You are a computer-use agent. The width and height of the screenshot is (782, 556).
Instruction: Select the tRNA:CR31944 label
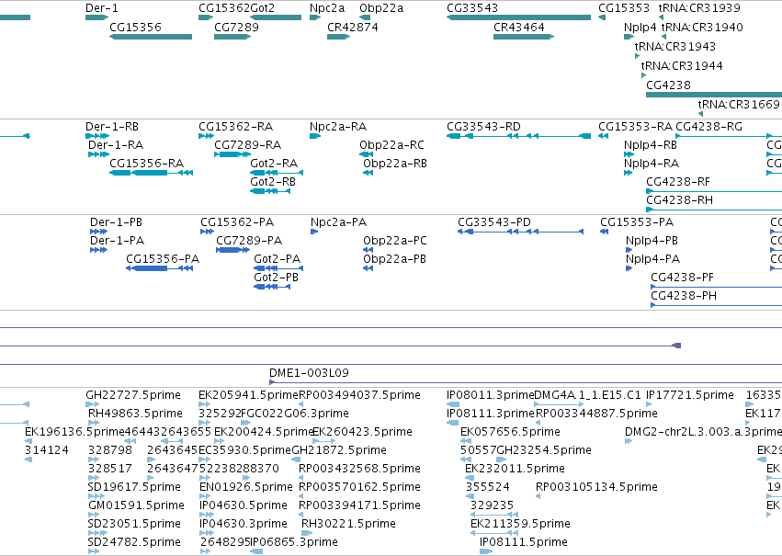pyautogui.click(x=682, y=66)
